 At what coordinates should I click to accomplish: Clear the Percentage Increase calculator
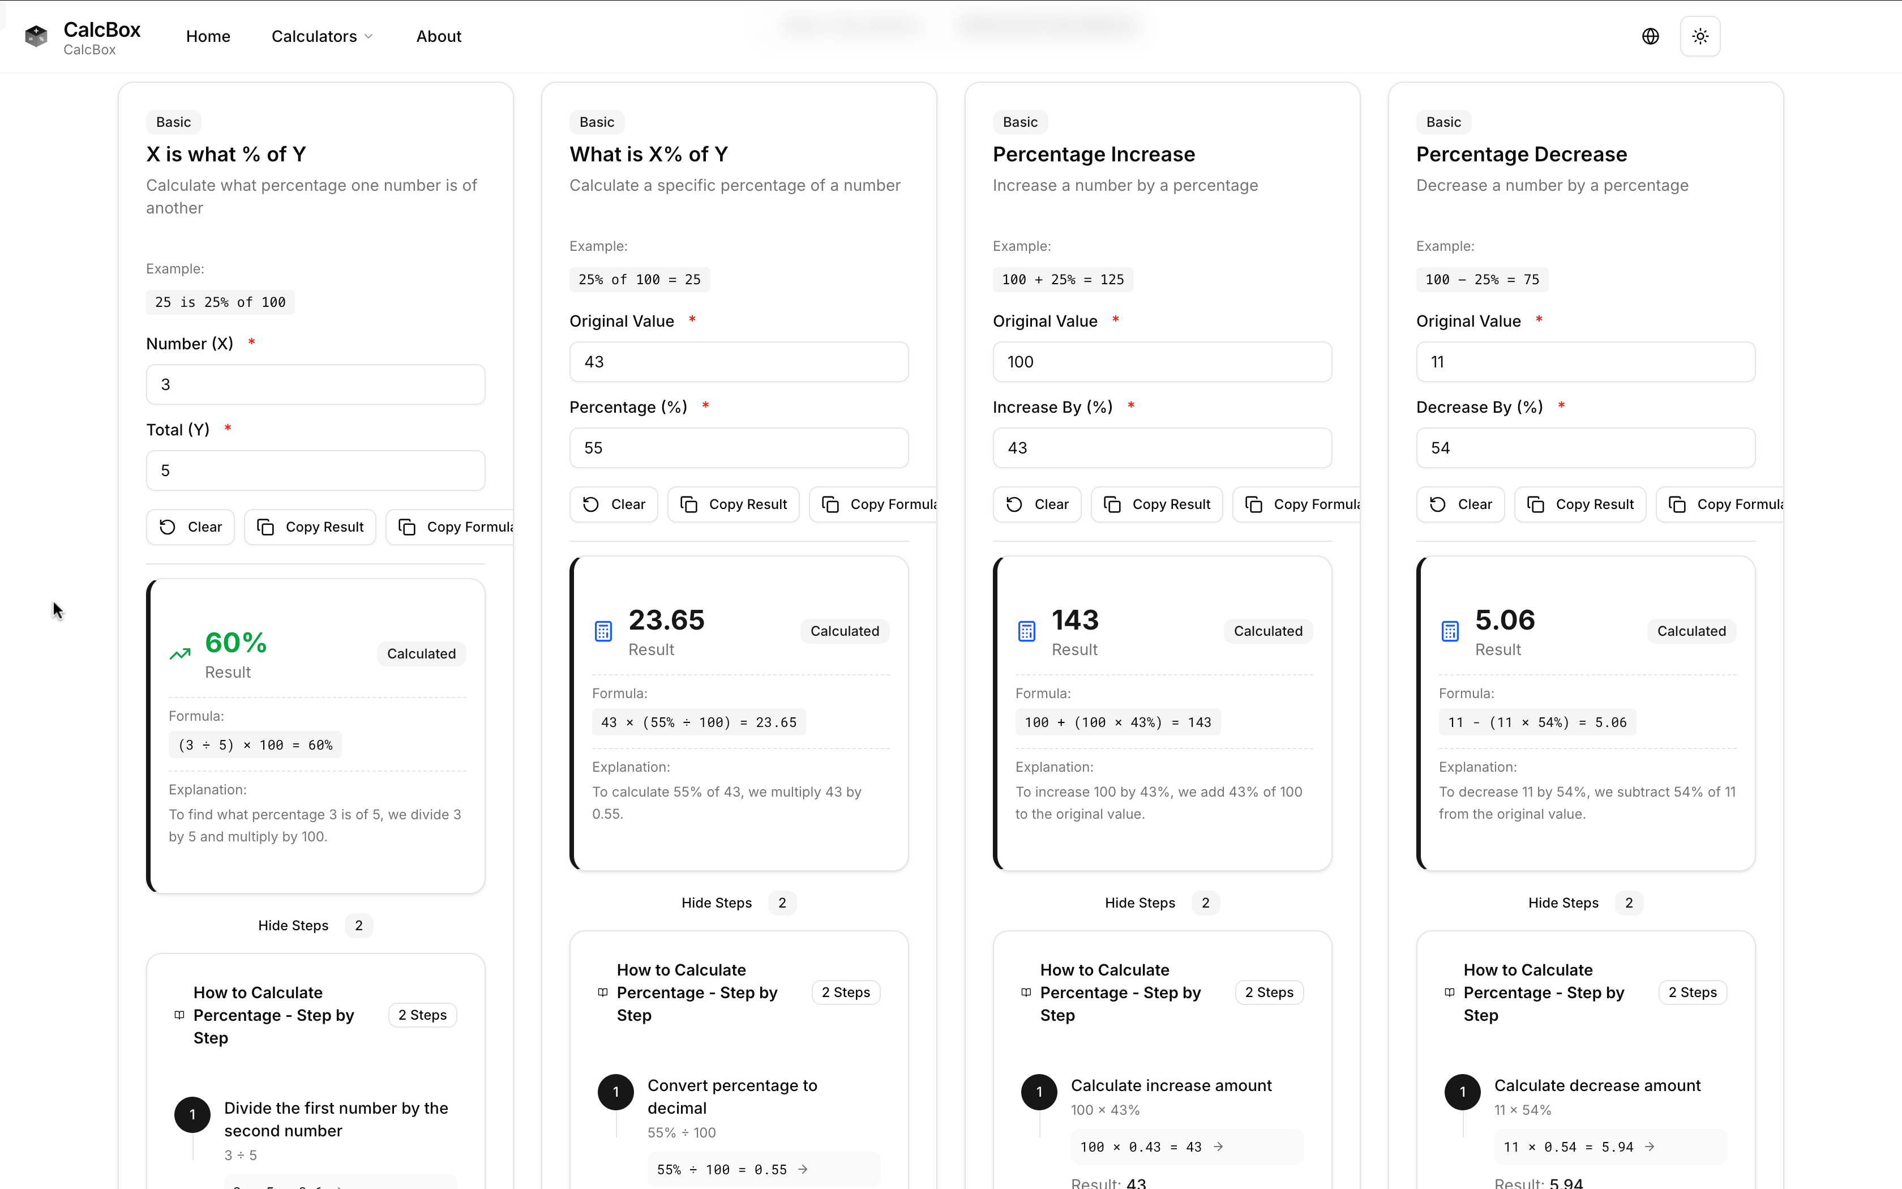[1038, 504]
